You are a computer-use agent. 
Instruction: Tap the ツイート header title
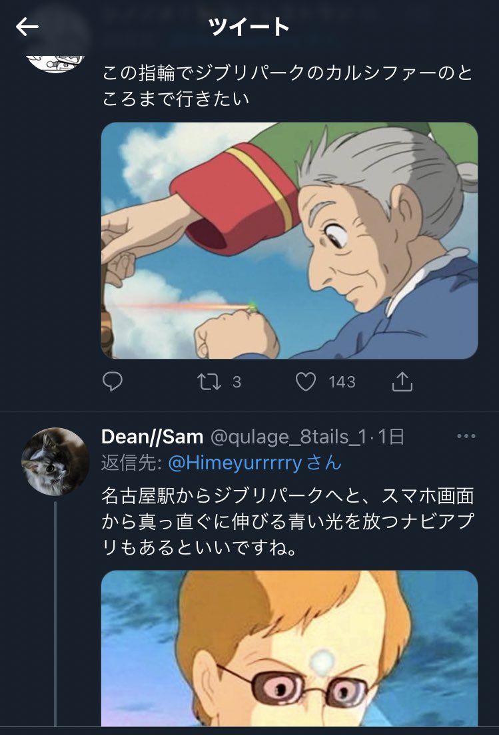coord(249,27)
